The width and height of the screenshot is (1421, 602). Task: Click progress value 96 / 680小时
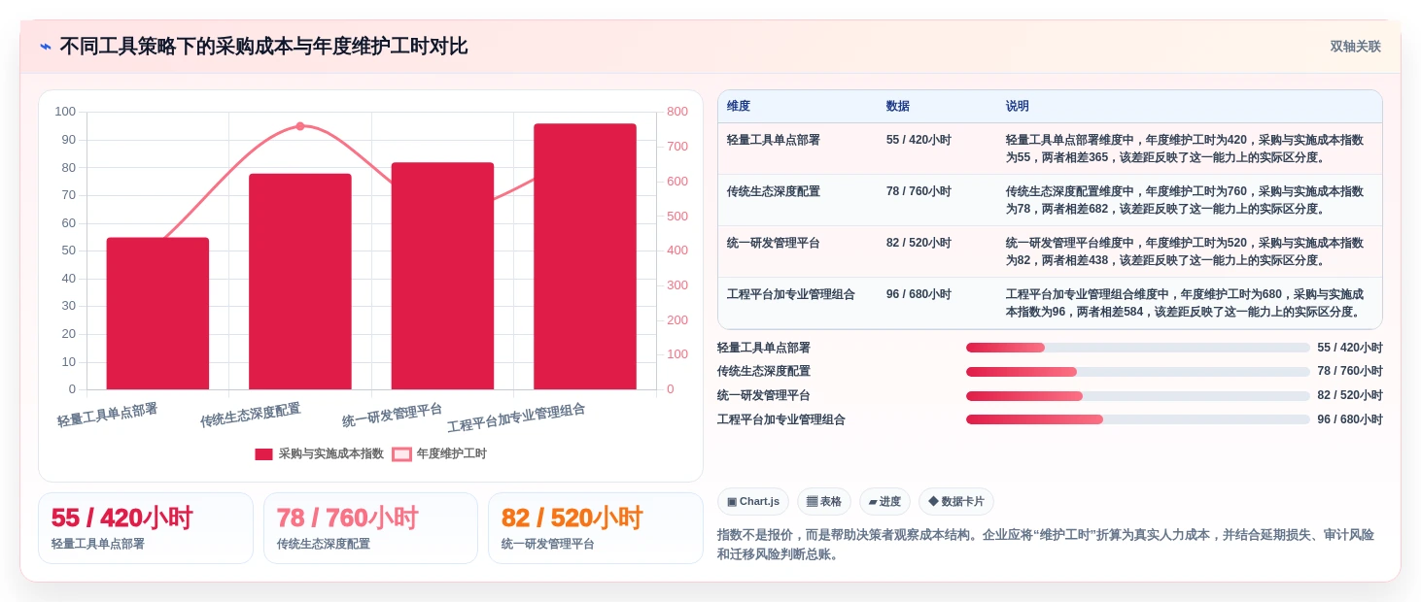pos(1350,419)
